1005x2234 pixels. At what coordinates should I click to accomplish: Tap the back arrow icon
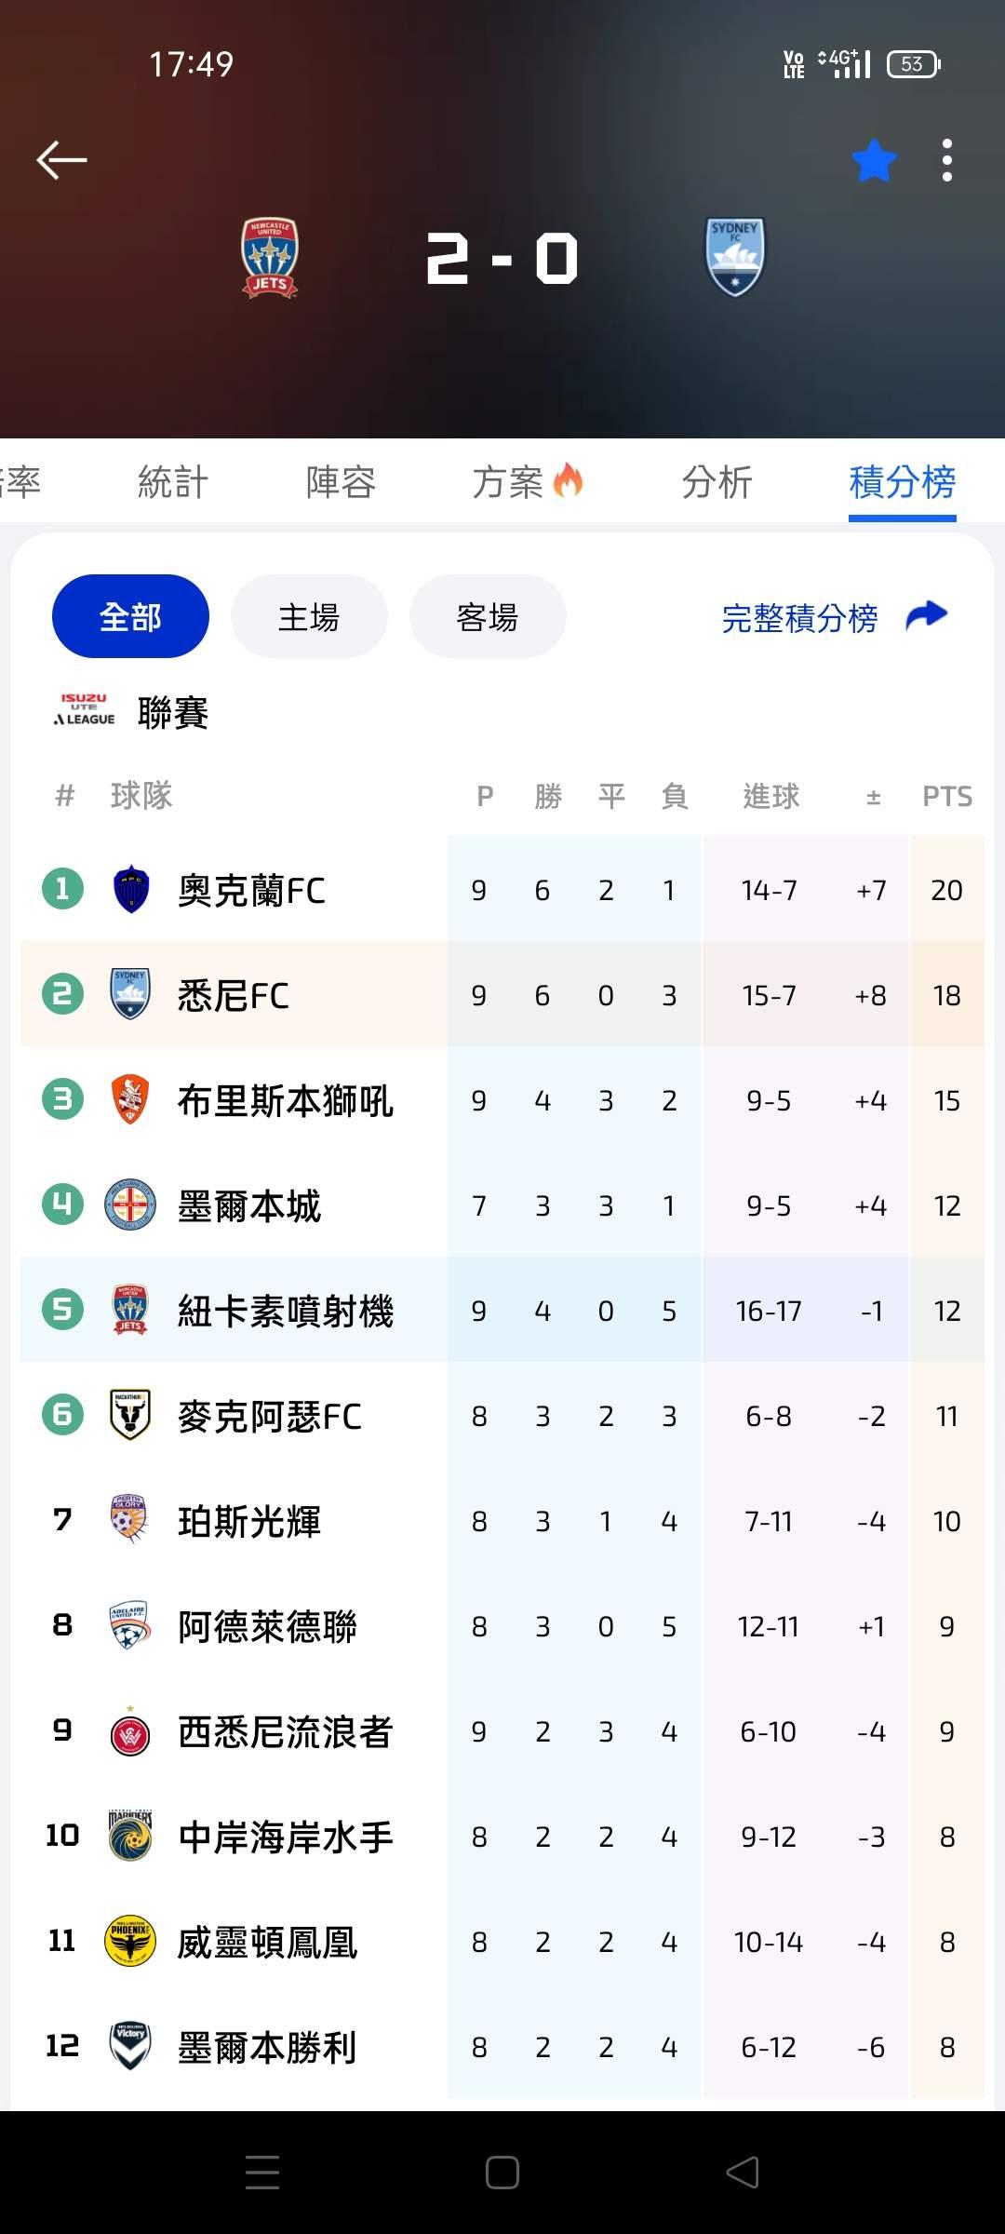point(61,160)
